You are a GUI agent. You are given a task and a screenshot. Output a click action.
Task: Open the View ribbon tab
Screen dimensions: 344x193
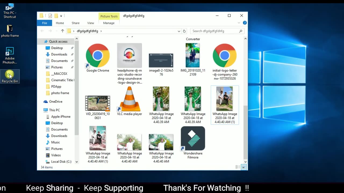91,23
